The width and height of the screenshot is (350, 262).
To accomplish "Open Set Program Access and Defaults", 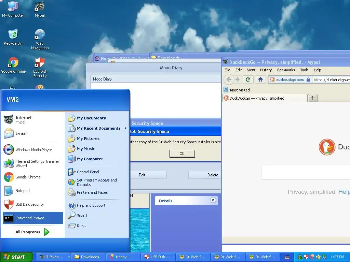I will pos(97,182).
